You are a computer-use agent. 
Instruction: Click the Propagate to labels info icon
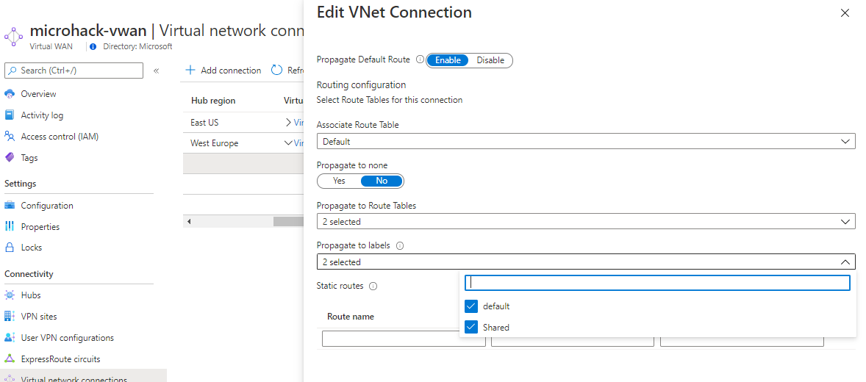click(400, 246)
